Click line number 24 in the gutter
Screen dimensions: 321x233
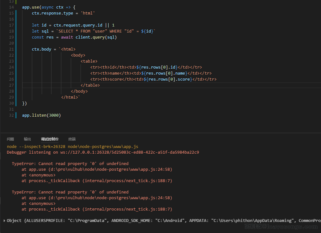point(11,67)
